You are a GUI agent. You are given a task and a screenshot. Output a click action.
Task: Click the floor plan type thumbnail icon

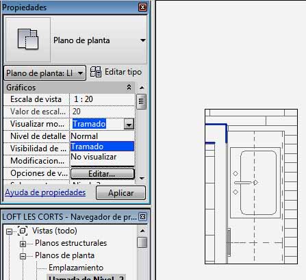(28, 39)
